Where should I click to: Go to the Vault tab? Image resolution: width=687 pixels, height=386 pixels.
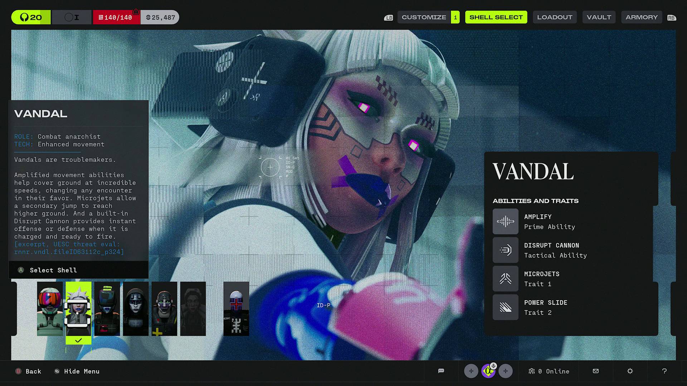(x=599, y=17)
